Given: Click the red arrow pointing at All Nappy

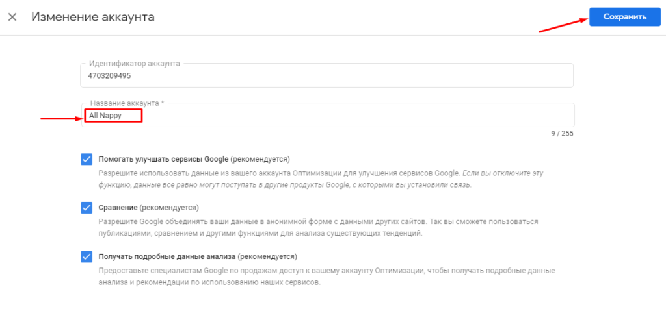Looking at the screenshot, I should pyautogui.click(x=60, y=118).
